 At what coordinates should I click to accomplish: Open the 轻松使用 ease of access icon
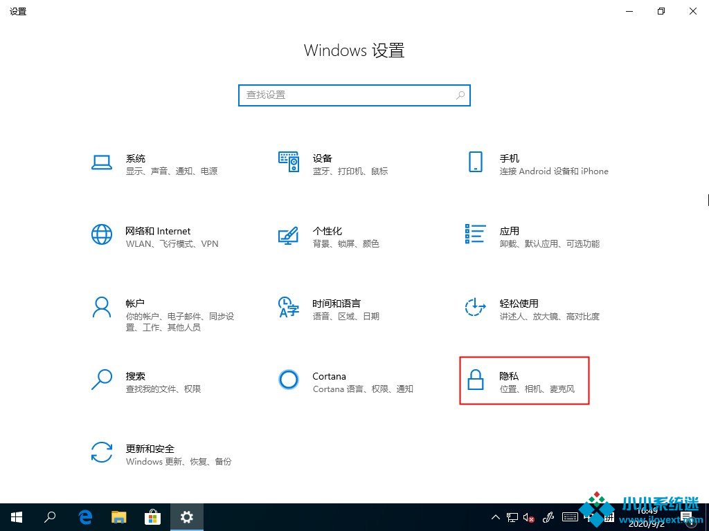[475, 307]
